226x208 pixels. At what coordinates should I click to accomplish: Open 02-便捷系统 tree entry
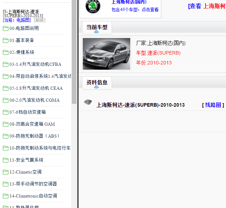click(22, 52)
